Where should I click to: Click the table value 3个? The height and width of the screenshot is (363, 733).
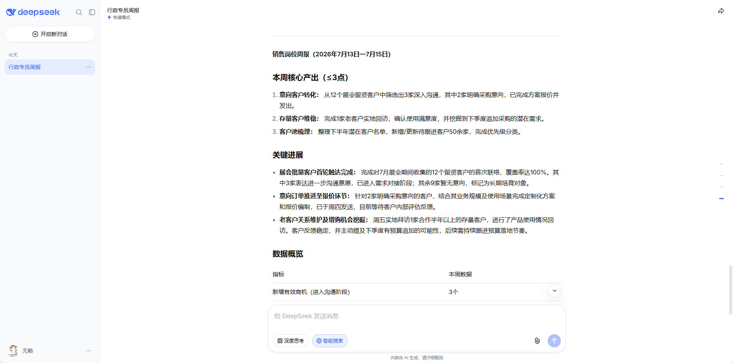(x=453, y=292)
